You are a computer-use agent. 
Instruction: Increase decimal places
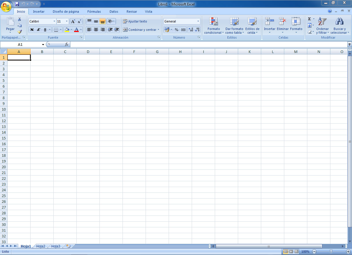point(191,30)
